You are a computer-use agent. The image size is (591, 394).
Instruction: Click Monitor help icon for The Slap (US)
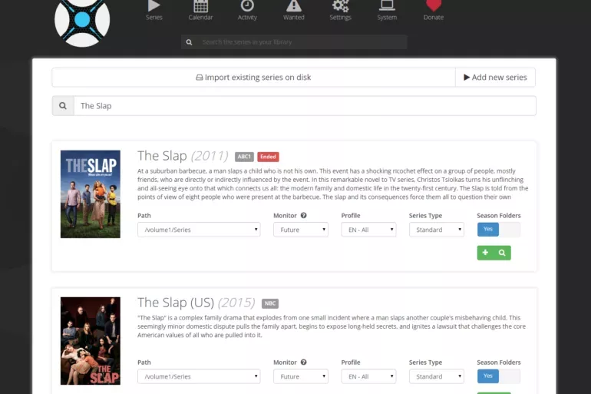(x=303, y=362)
